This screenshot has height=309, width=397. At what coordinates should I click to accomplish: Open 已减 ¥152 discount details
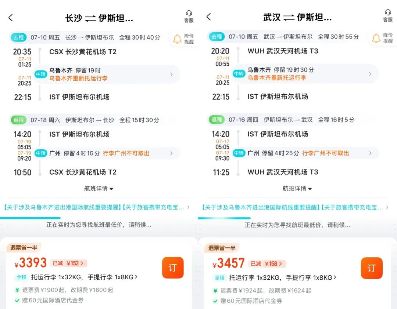point(69,263)
